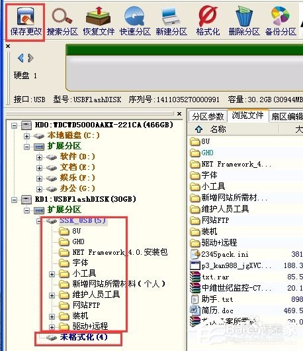Viewport: 303px width, 351px height.
Task: Select the 简历.doc document
Action: [217, 311]
